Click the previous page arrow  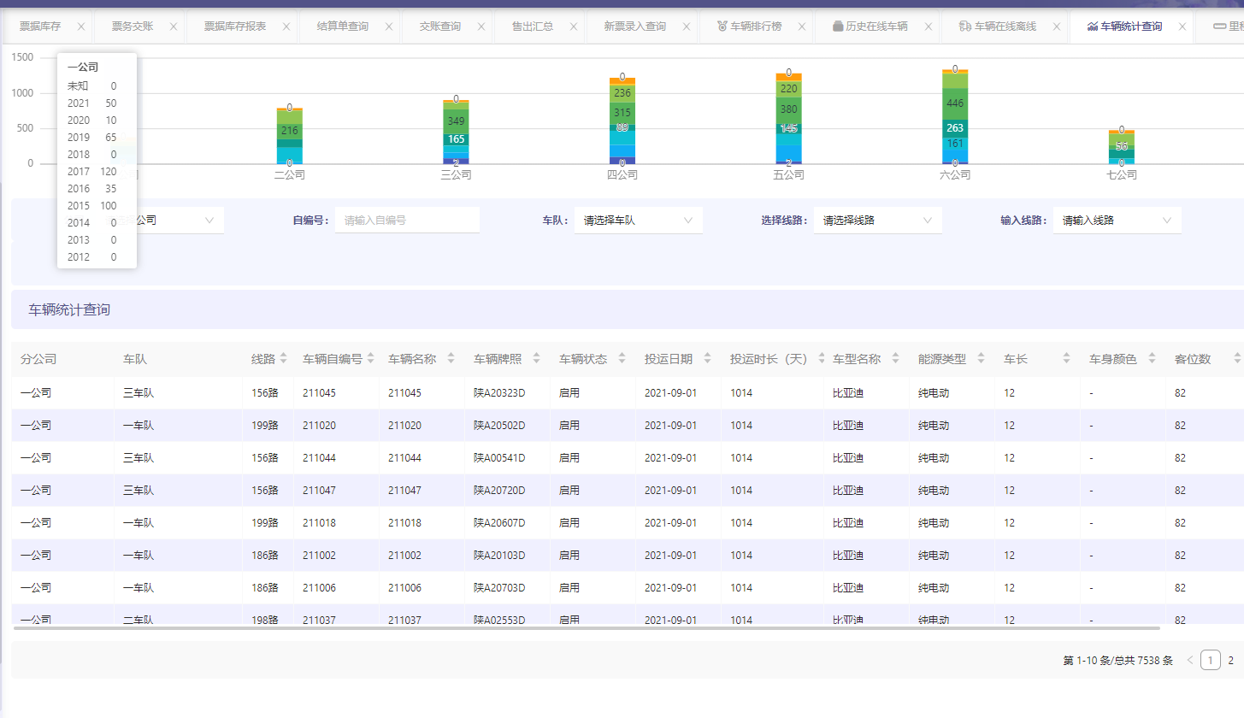click(1189, 660)
